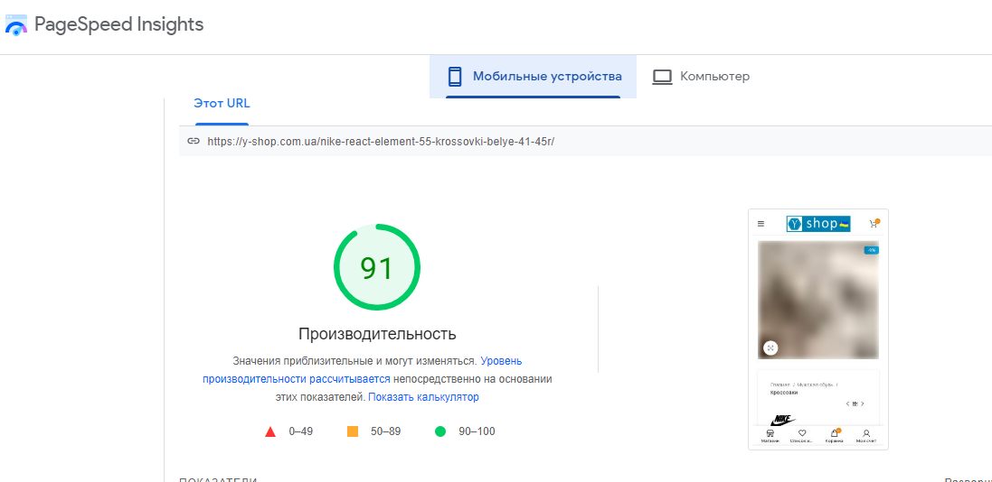
Task: Click the Y shop logo in preview
Action: coord(818,224)
